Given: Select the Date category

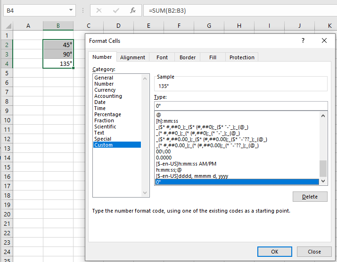Looking at the screenshot, I should point(117,102).
